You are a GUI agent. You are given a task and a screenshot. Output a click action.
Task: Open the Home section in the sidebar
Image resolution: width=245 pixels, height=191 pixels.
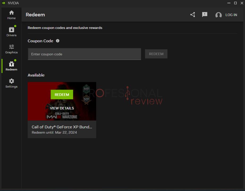pos(11,15)
